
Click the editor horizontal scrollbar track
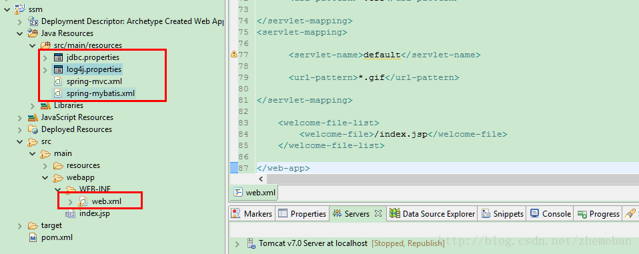[x=452, y=179]
